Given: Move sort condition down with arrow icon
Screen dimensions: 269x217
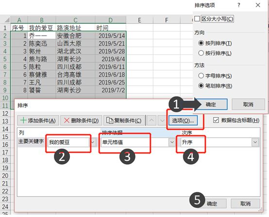Looking at the screenshot, I should (x=162, y=121).
